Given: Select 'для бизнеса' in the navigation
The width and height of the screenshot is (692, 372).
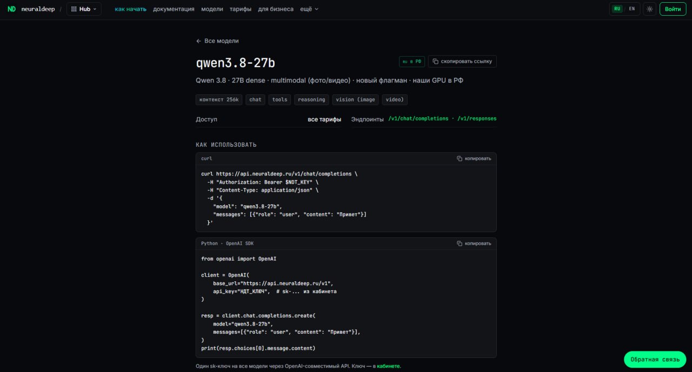Looking at the screenshot, I should tap(276, 9).
